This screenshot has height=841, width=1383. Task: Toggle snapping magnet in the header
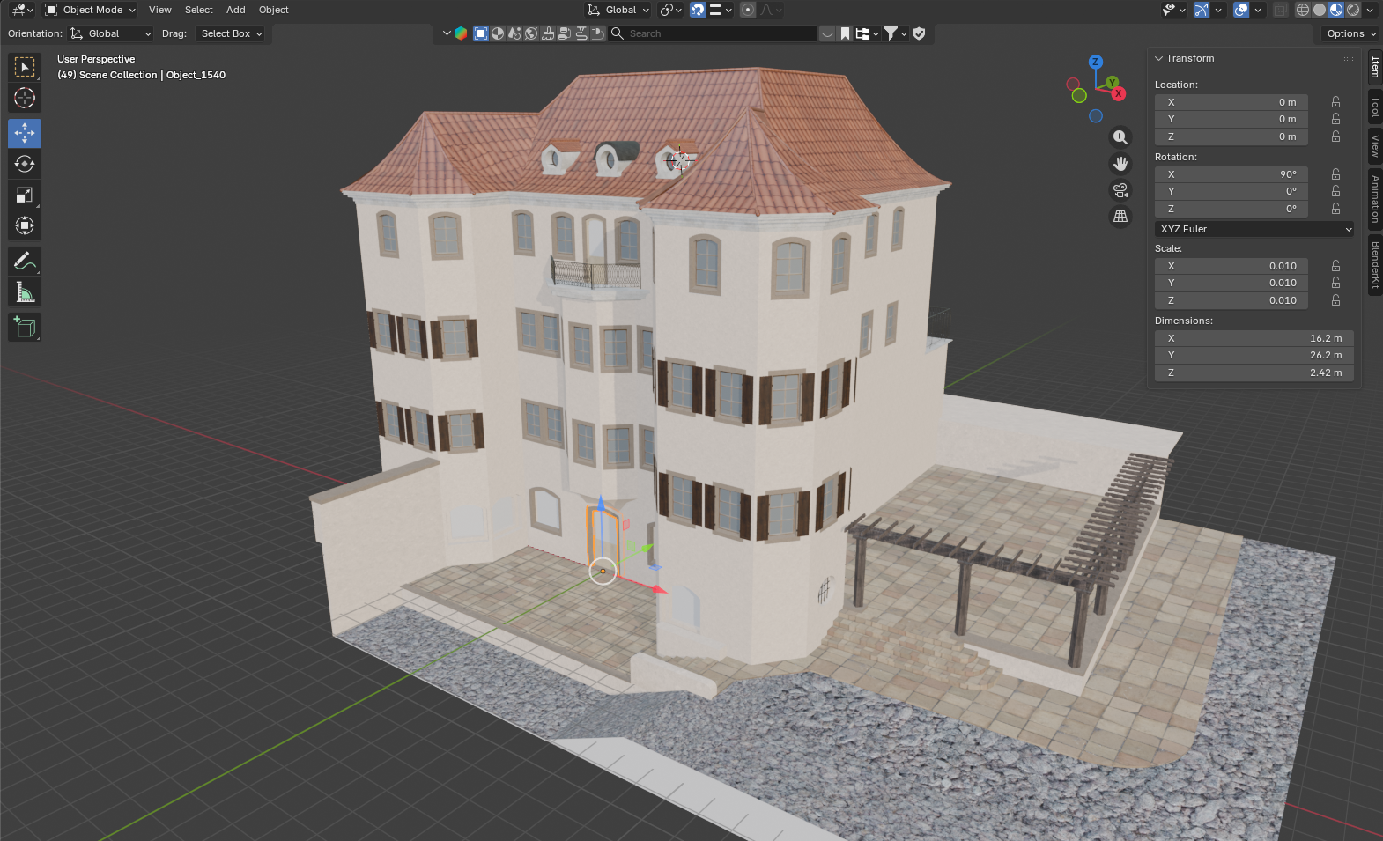click(x=698, y=10)
